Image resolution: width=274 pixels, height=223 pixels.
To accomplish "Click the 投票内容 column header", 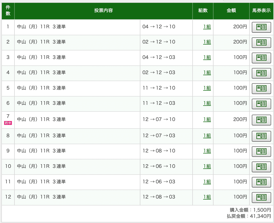I will tap(103, 11).
